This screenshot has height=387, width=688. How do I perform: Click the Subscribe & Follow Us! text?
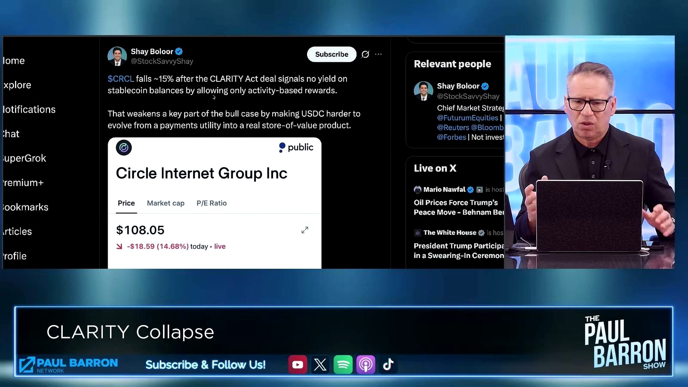[206, 365]
